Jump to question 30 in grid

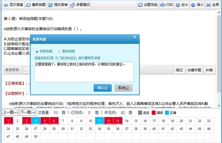coord(63,129)
